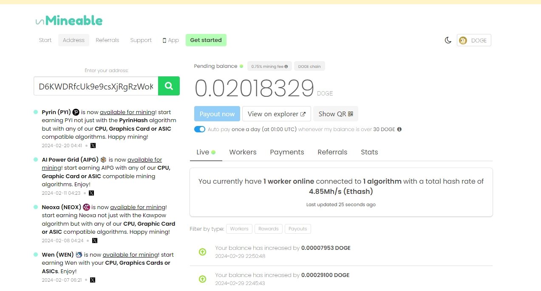Click the 2024-02-11 04:23 announcement date
This screenshot has width=541, height=291.
(x=61, y=193)
